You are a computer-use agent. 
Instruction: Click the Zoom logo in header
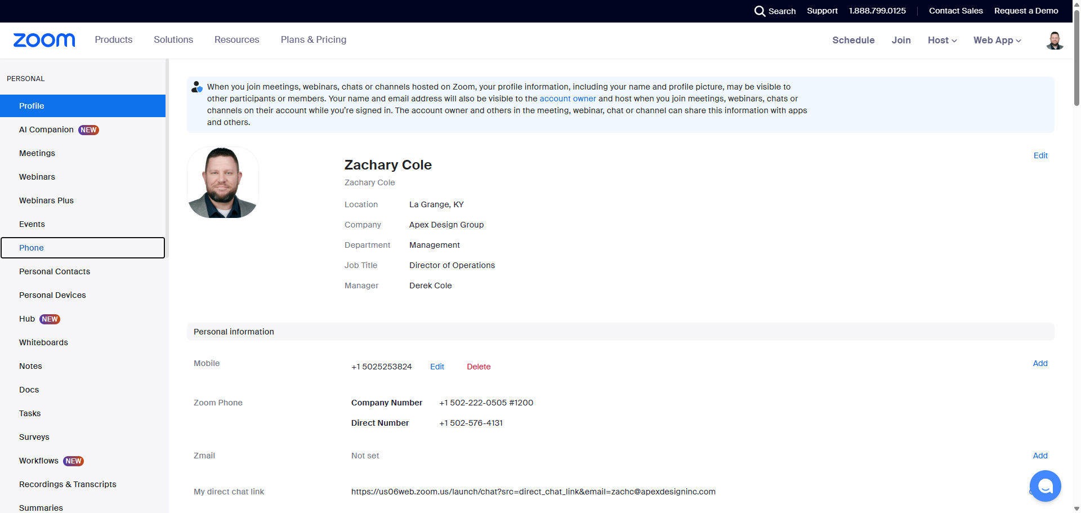click(x=44, y=40)
